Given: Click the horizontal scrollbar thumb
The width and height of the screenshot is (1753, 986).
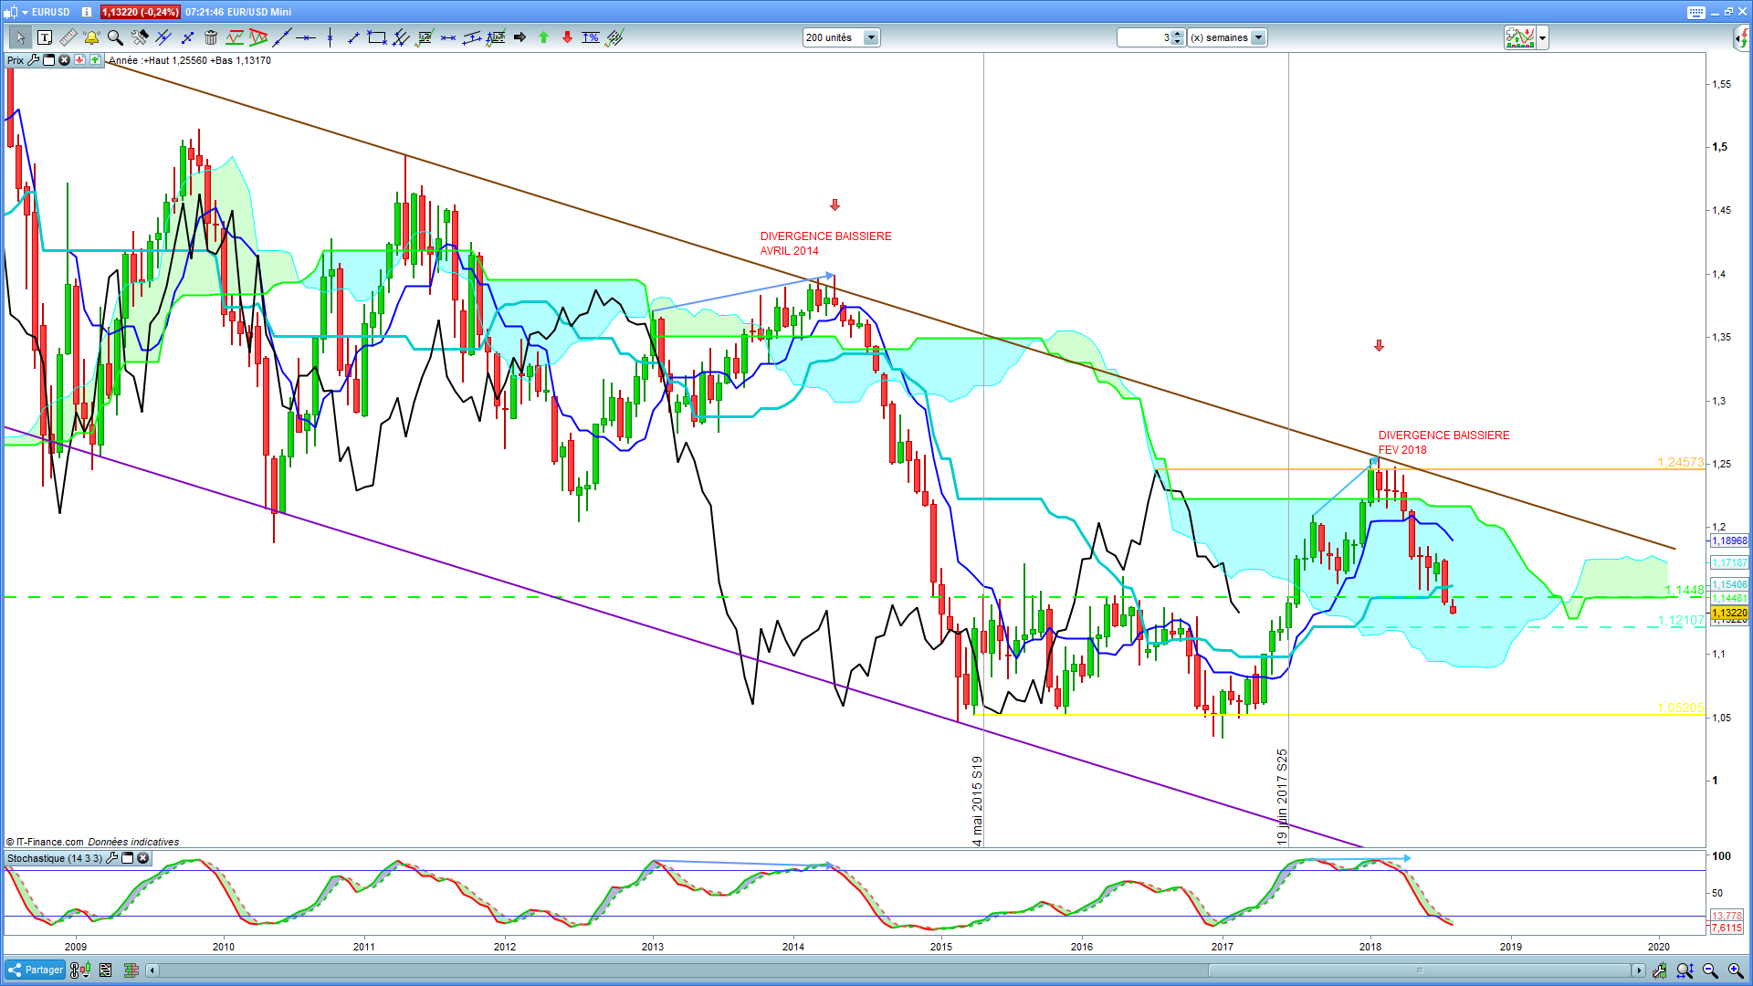Looking at the screenshot, I should tap(1419, 970).
